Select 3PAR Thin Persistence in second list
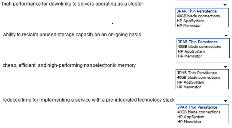This screenshot has width=232, height=128. (198, 42)
